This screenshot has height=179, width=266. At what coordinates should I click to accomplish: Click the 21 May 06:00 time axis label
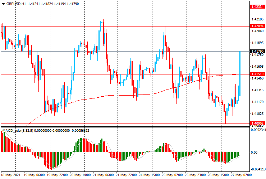tap(103, 175)
